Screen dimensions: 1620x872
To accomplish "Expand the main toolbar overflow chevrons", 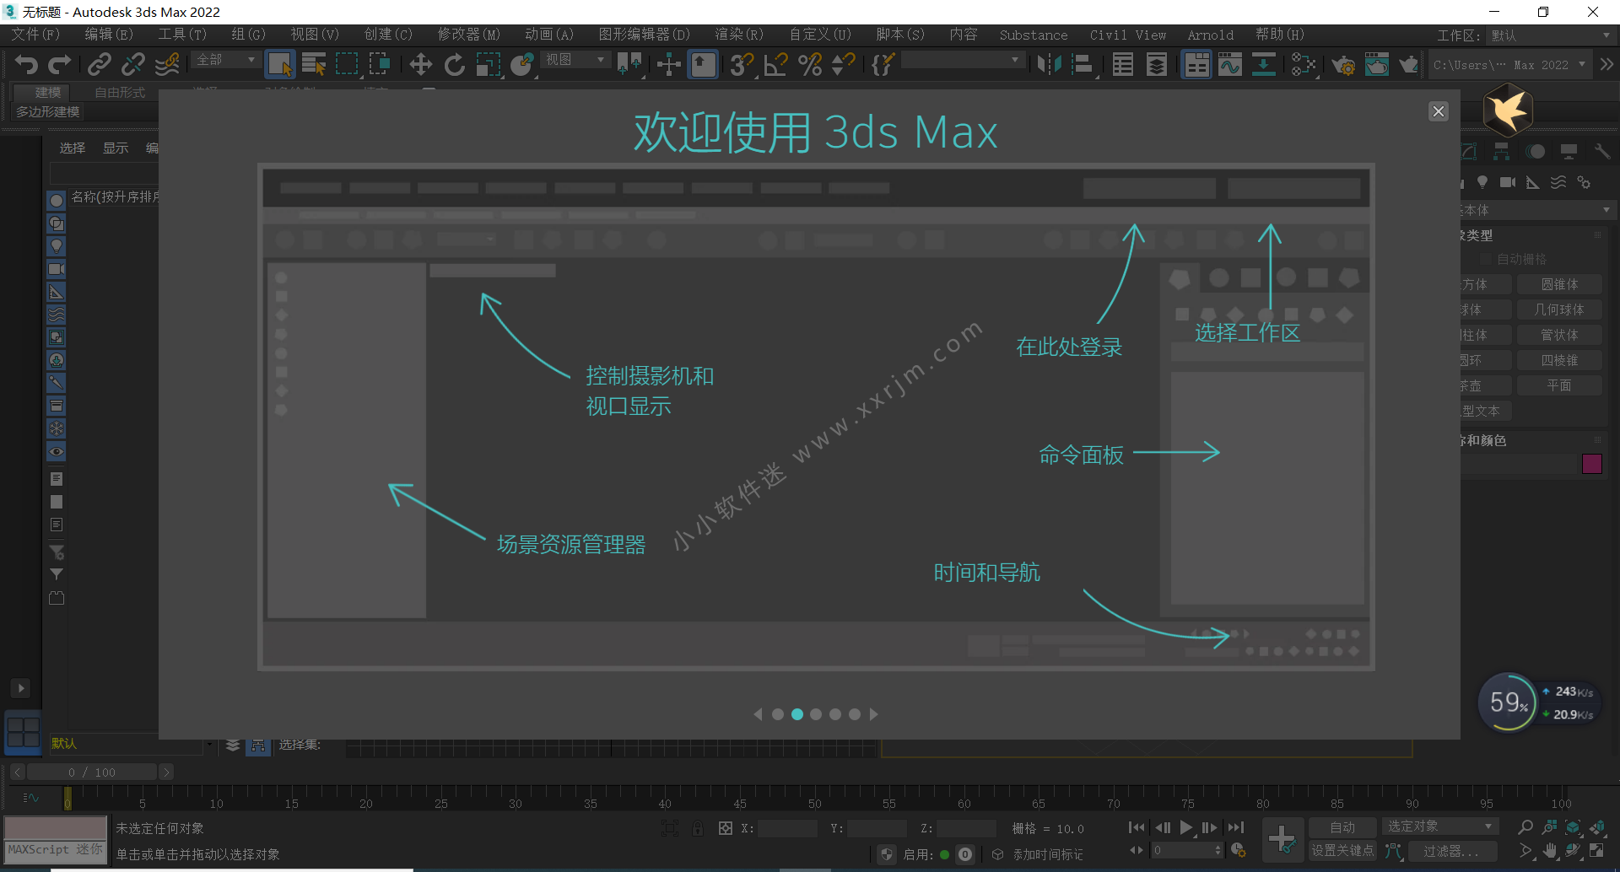I will 1606,64.
